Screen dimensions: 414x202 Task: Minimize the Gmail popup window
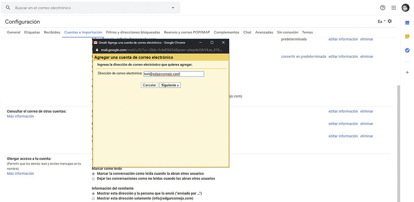pyautogui.click(x=201, y=42)
